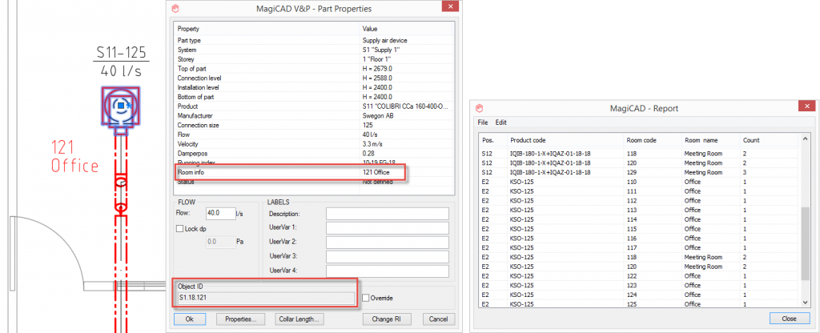This screenshot has width=820, height=333.
Task: Select the Part type property row
Action: pyautogui.click(x=314, y=40)
